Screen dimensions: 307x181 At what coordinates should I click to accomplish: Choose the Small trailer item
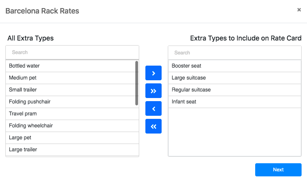(x=70, y=90)
